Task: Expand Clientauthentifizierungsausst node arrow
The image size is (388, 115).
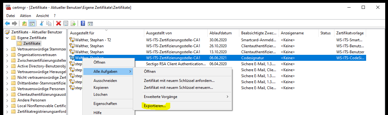Action: [8, 95]
